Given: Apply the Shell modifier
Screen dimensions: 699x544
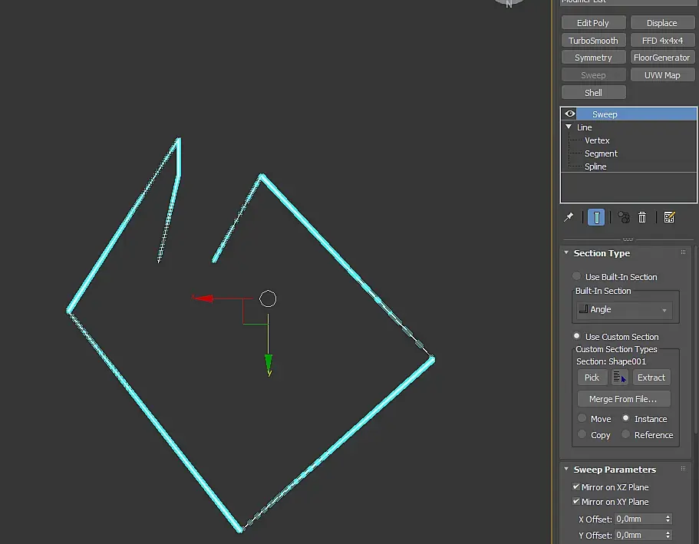Looking at the screenshot, I should click(x=593, y=92).
